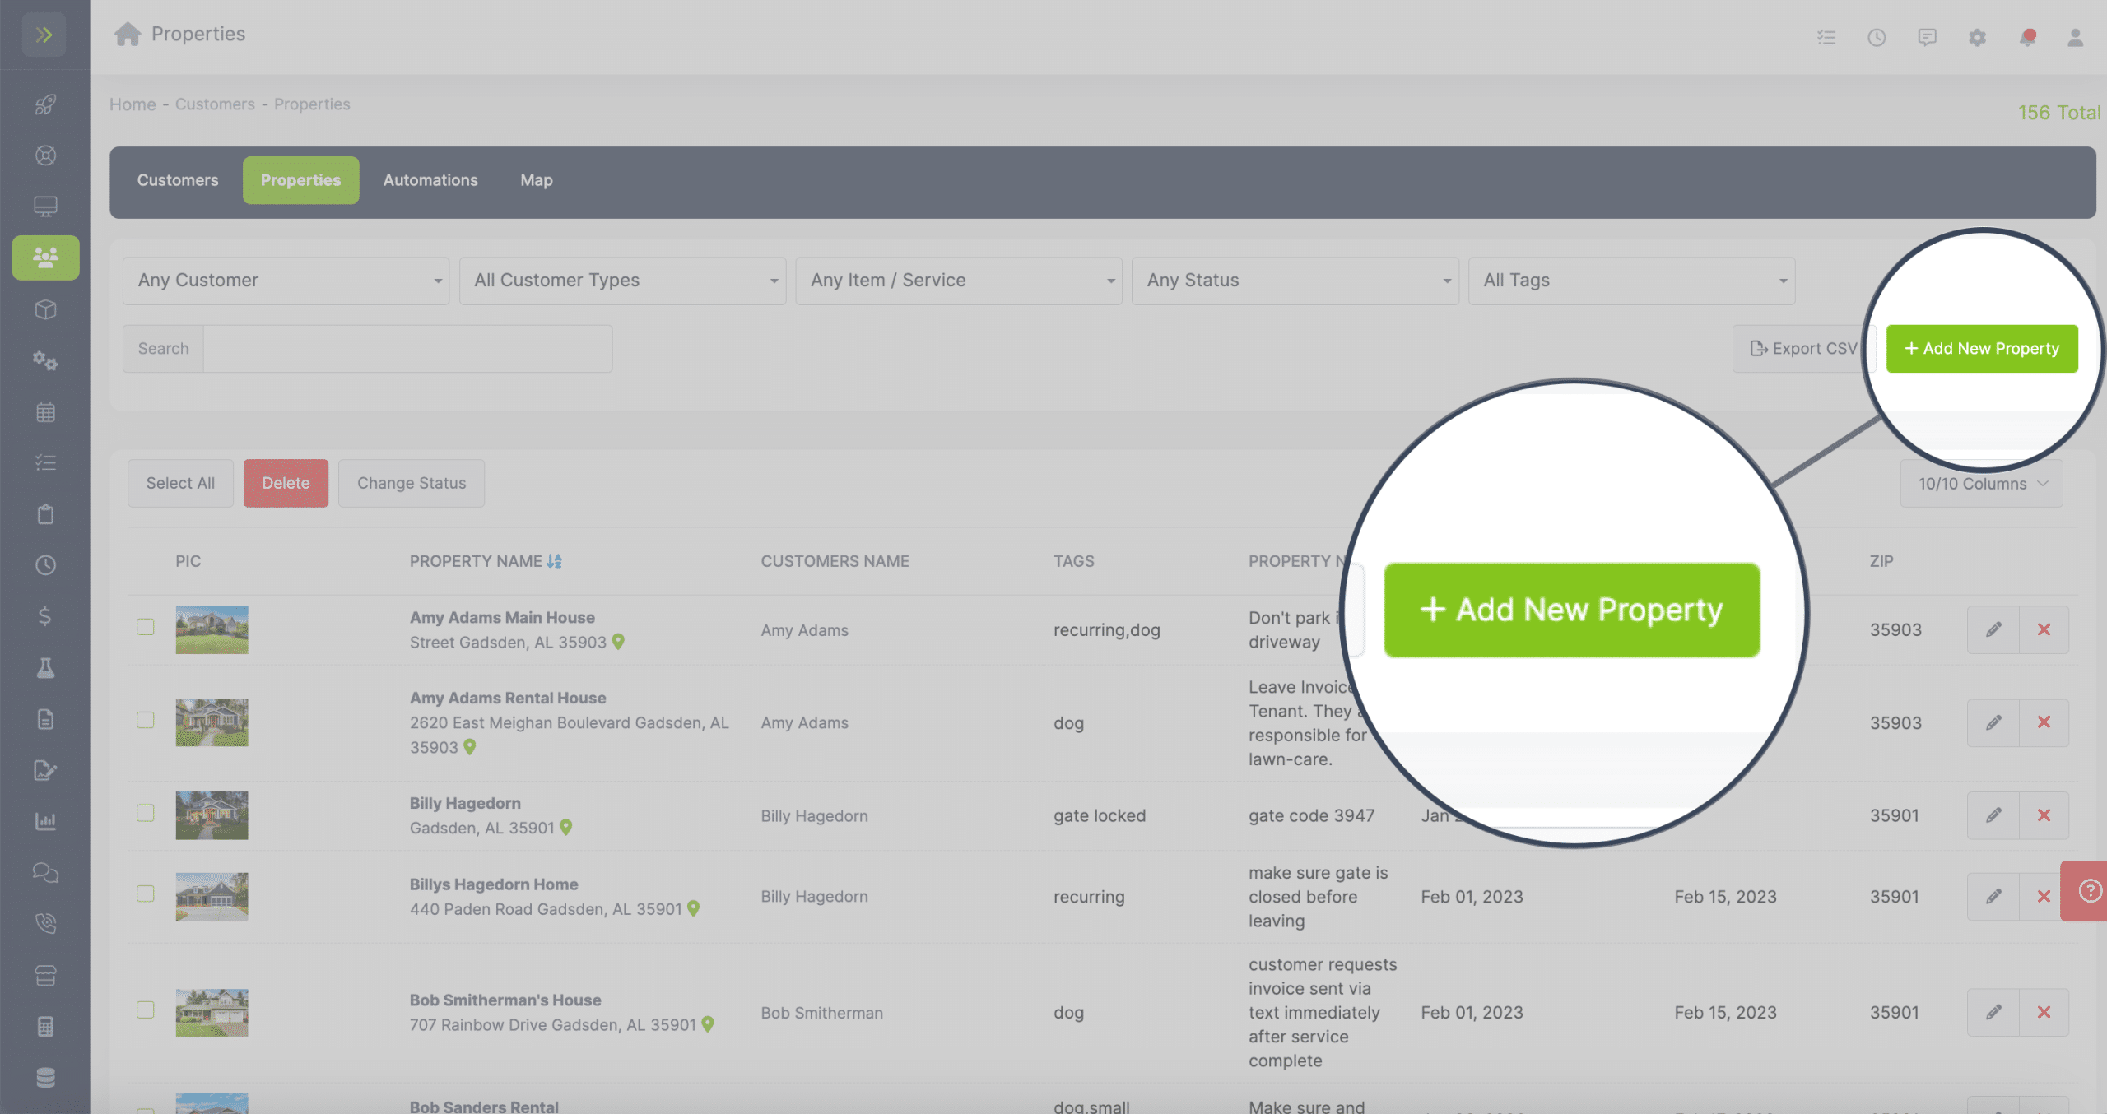Open the box items icon in sidebar
This screenshot has width=2107, height=1114.
coord(45,309)
